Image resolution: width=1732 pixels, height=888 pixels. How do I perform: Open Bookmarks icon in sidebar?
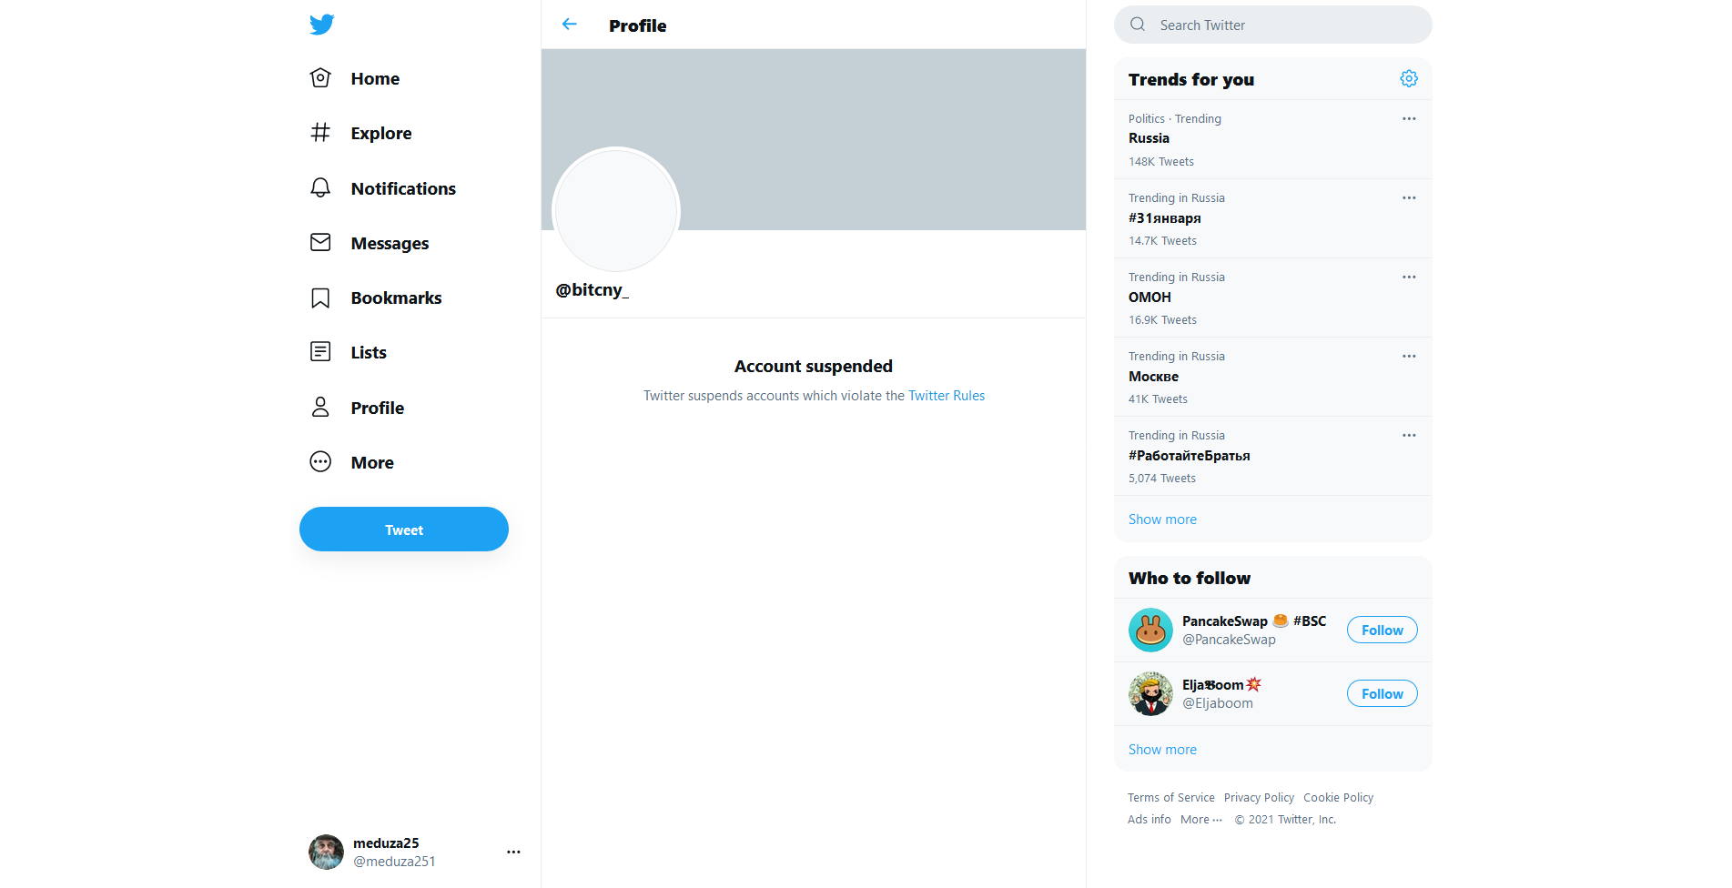tap(320, 298)
